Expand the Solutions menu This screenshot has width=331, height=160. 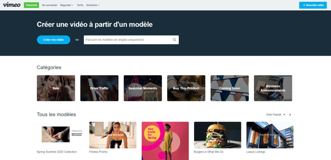pos(93,5)
